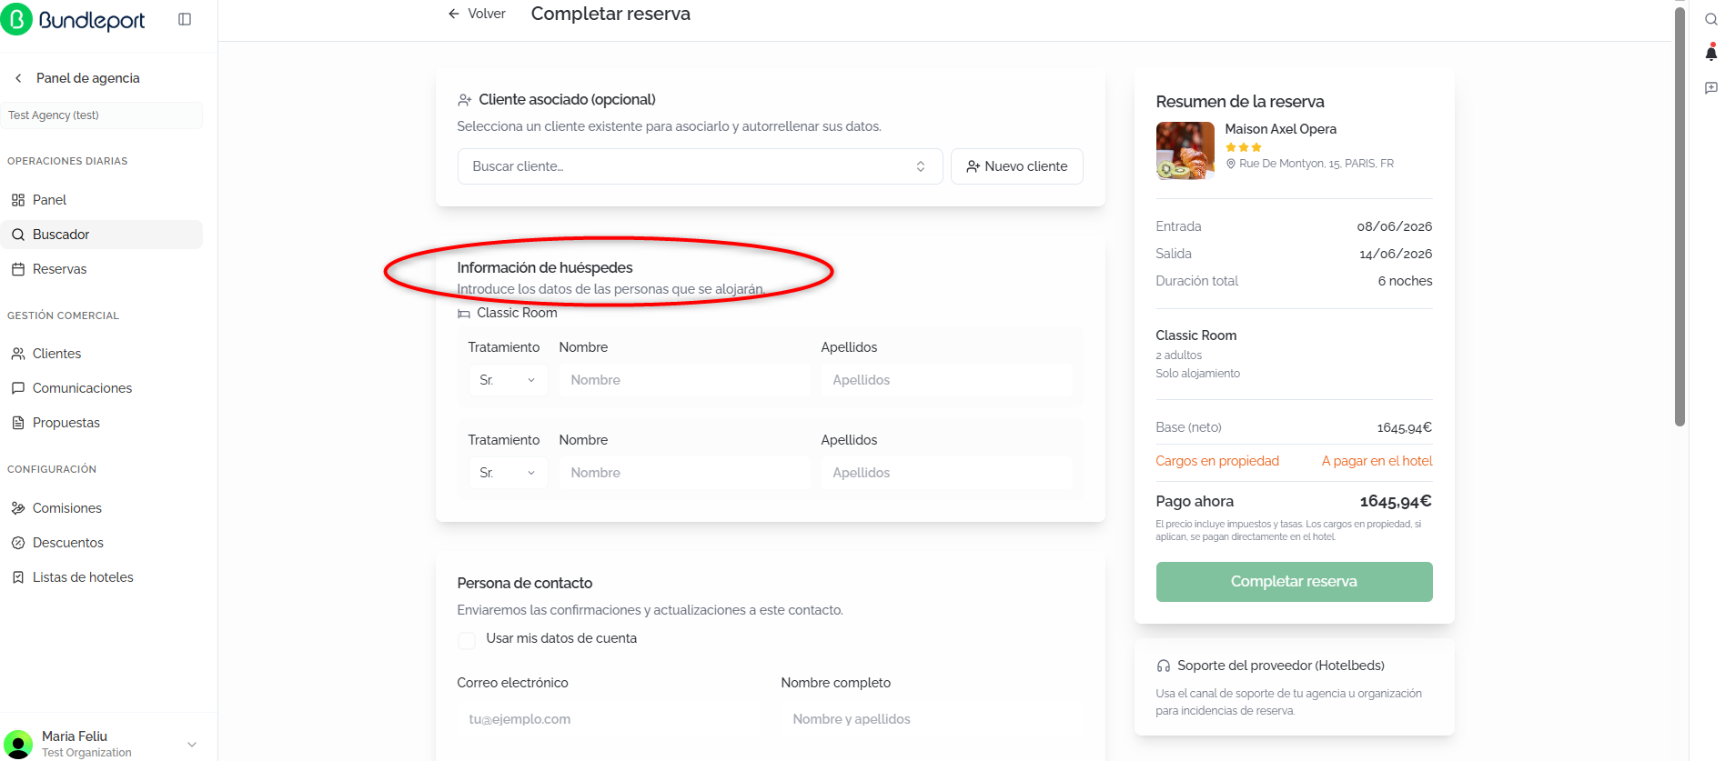Click the Nuevo cliente button
The height and width of the screenshot is (761, 1725).
coord(1016,166)
